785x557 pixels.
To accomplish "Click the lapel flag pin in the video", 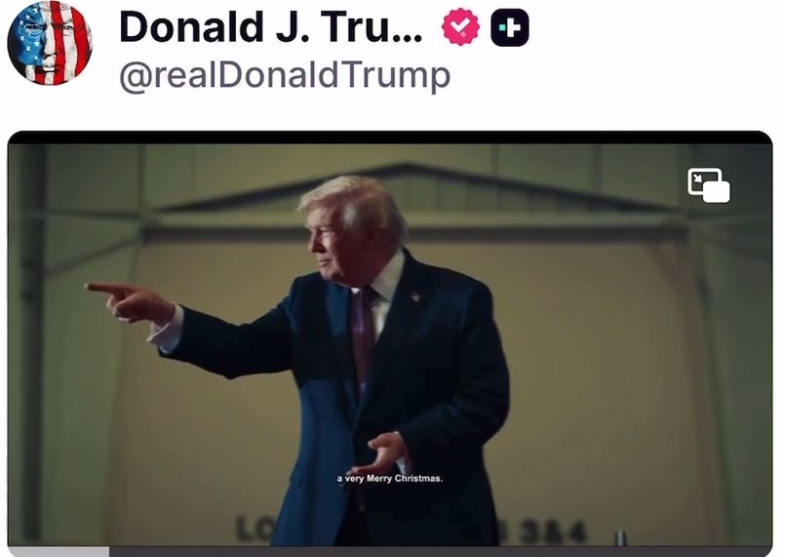I will point(415,297).
